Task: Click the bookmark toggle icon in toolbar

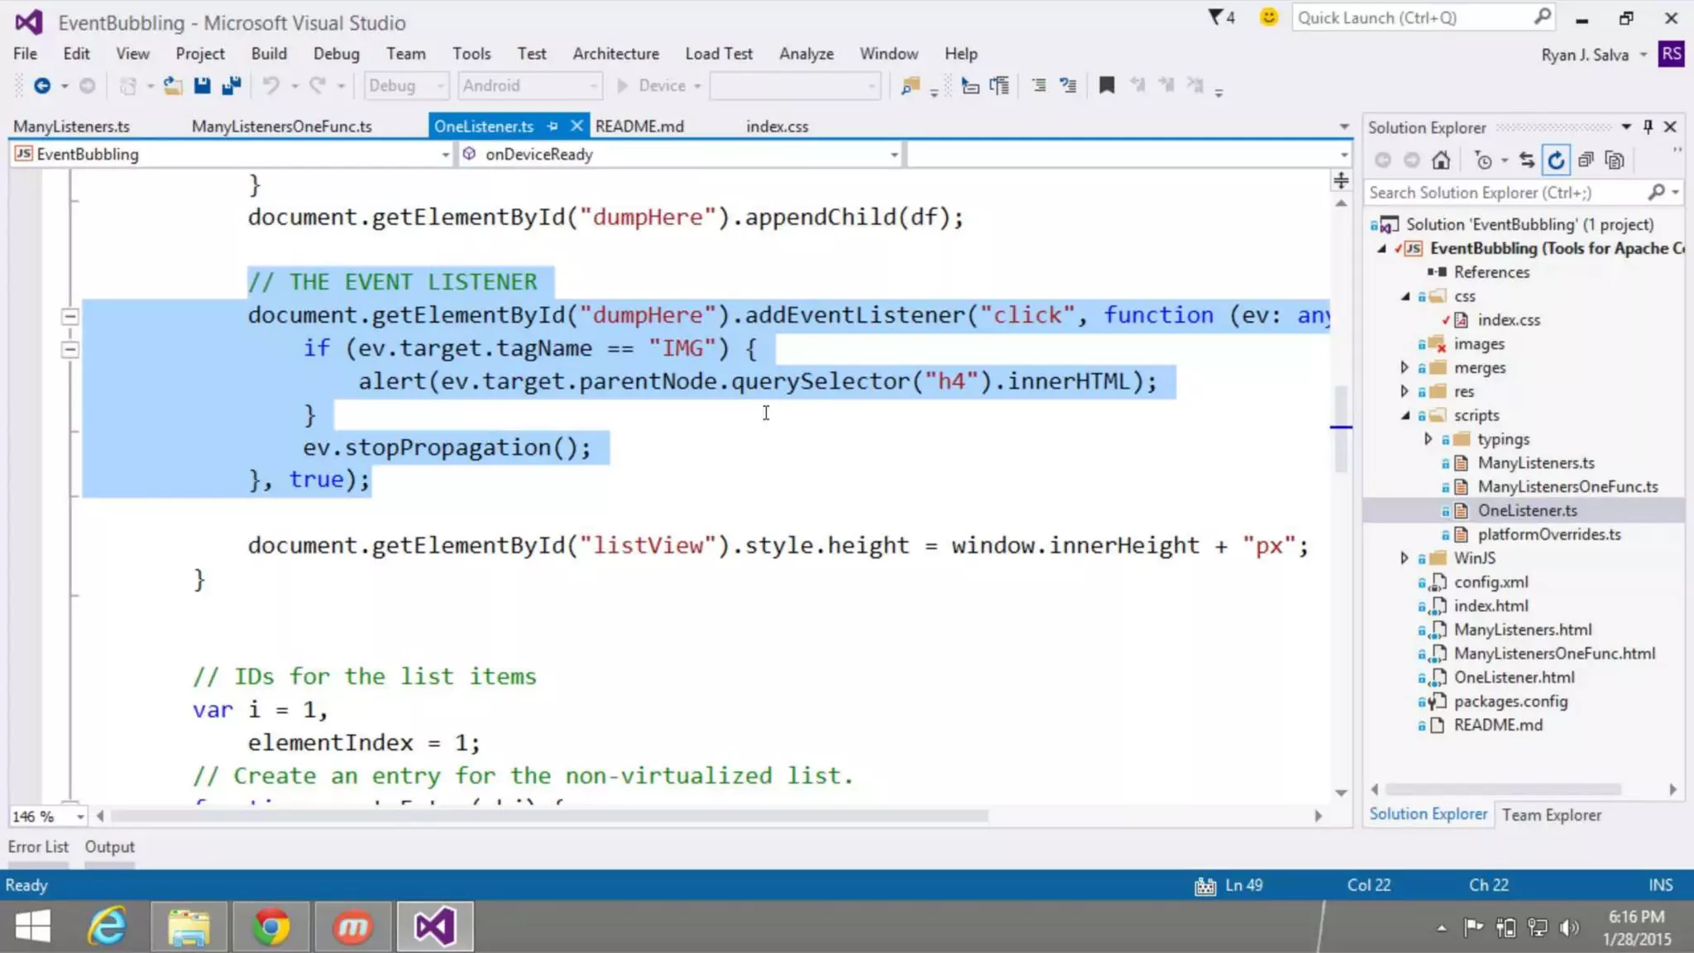Action: (1106, 85)
